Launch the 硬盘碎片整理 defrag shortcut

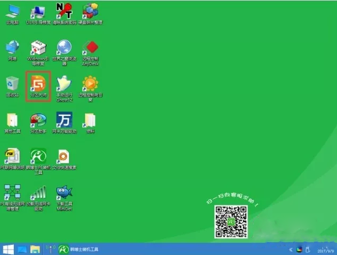pyautogui.click(x=90, y=12)
